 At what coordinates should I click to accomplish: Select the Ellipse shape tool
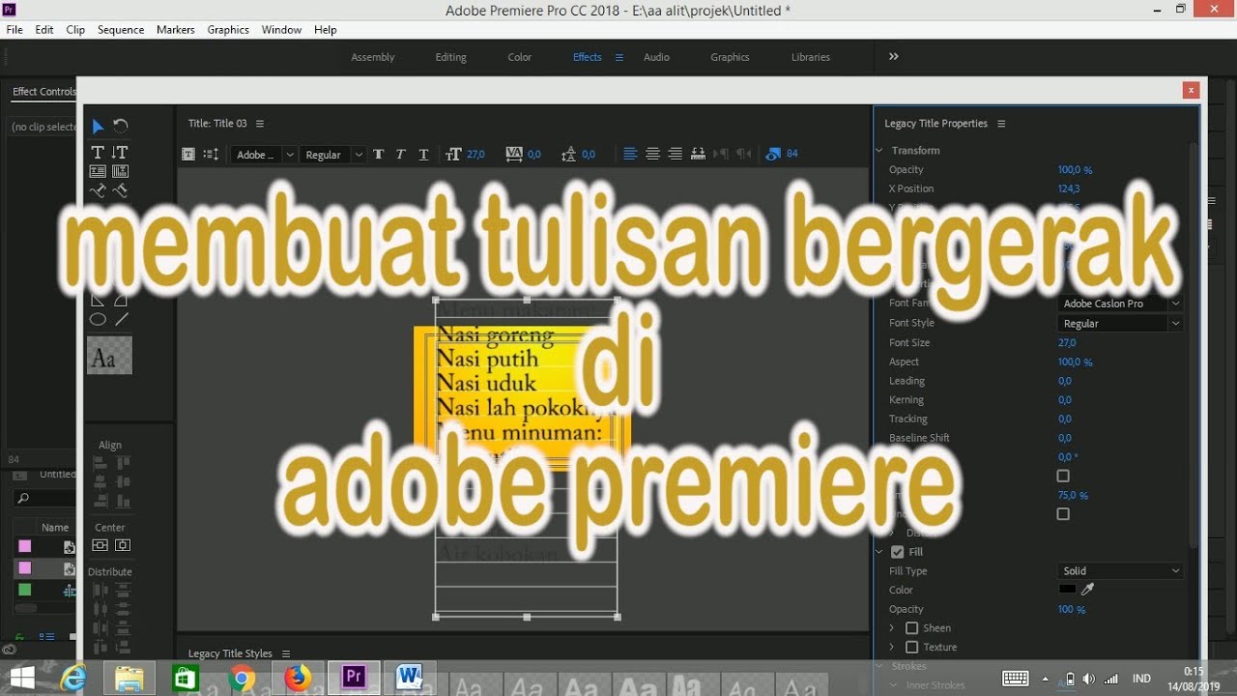98,319
